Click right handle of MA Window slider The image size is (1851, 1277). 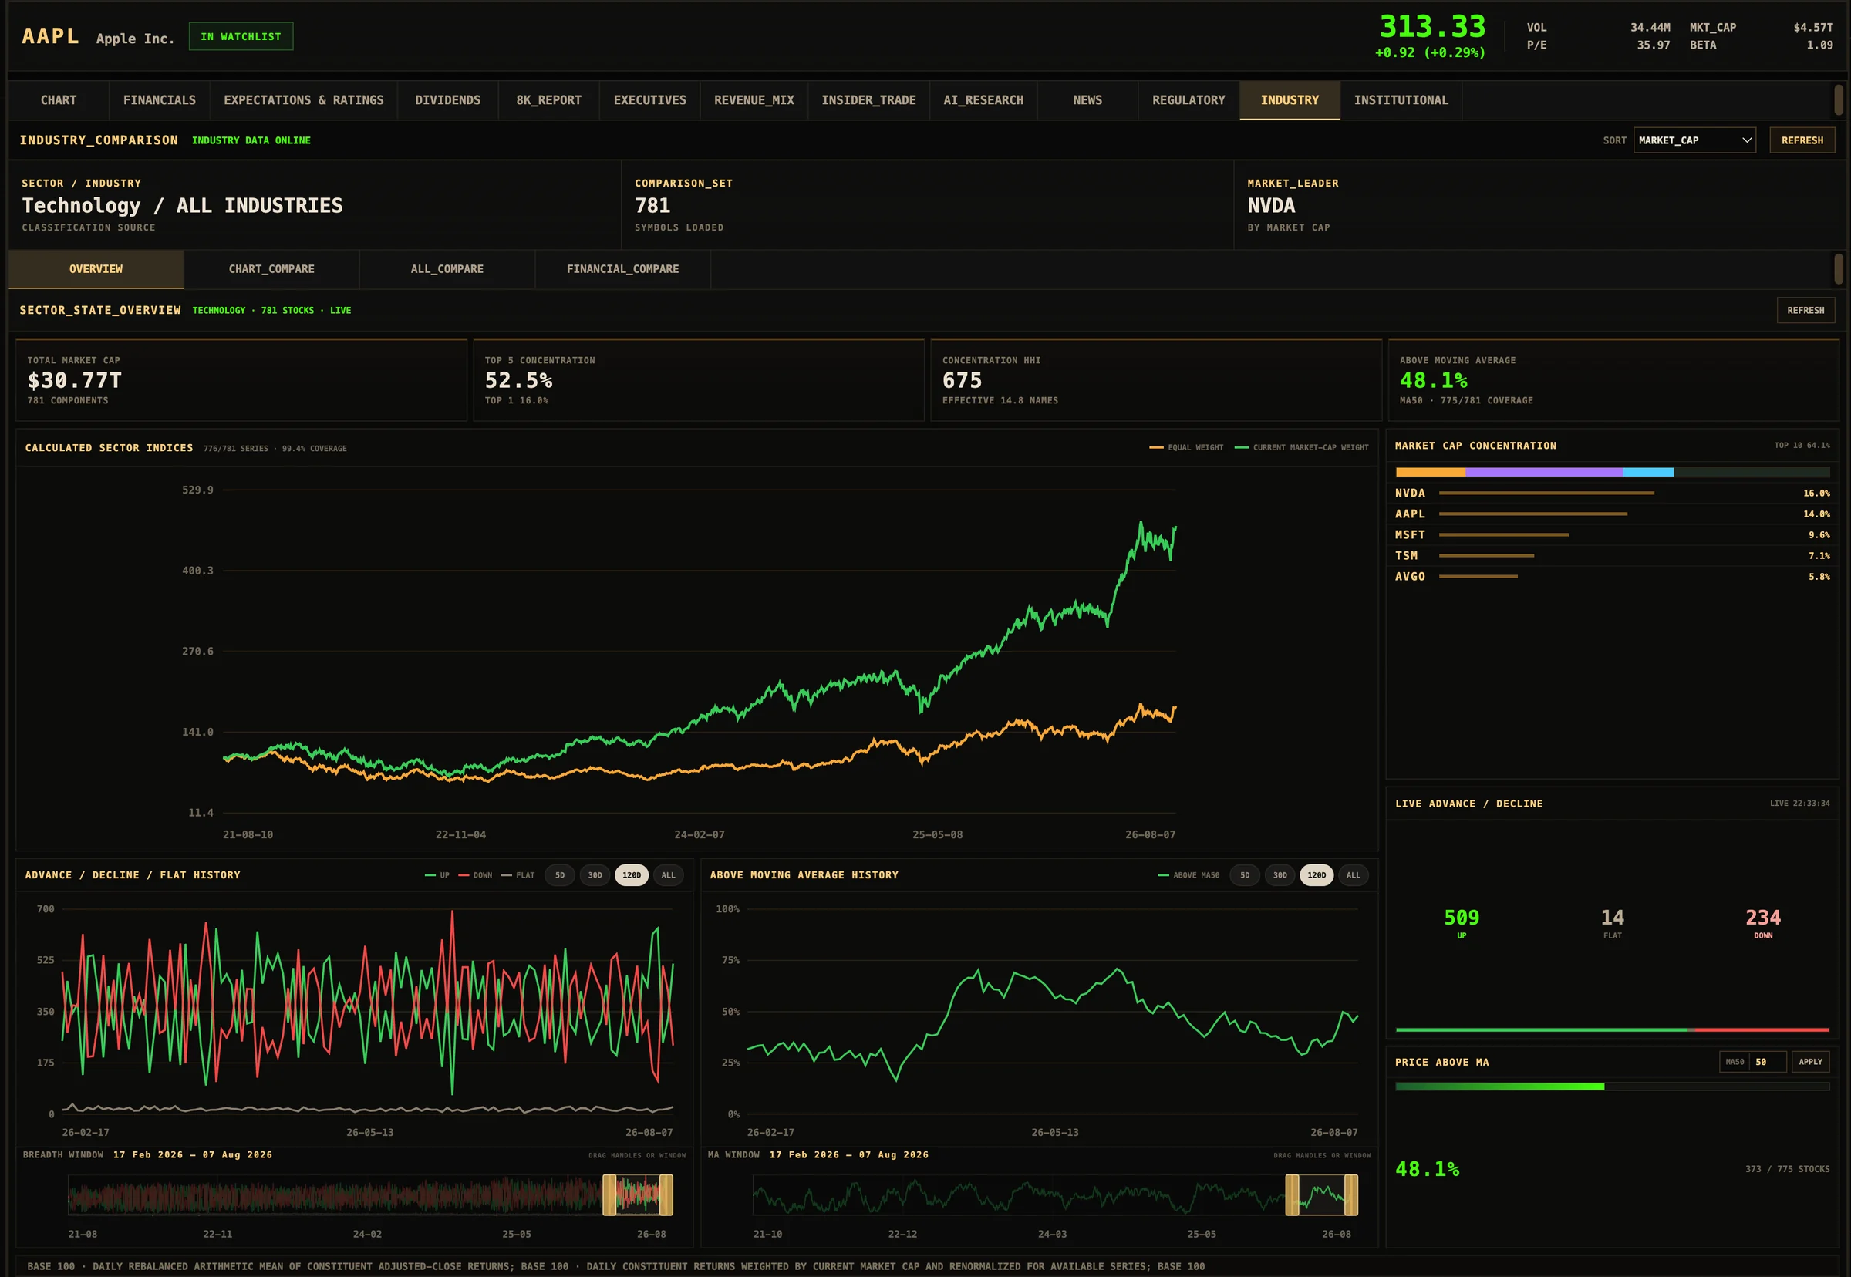(1350, 1194)
